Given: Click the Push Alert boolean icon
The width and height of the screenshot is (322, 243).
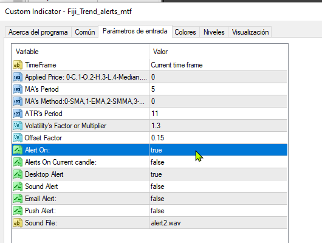Looking at the screenshot, I should click(x=18, y=211).
